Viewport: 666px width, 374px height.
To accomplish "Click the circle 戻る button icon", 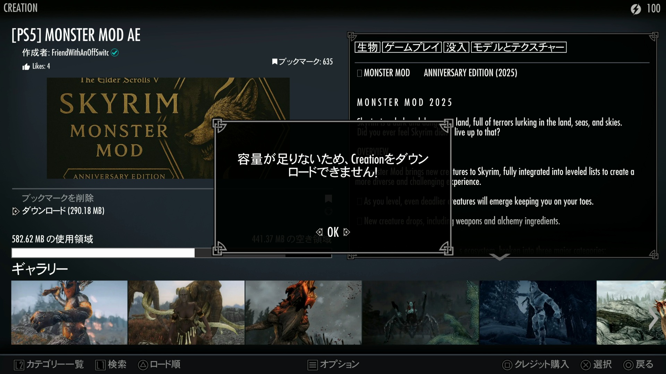I will tap(628, 365).
